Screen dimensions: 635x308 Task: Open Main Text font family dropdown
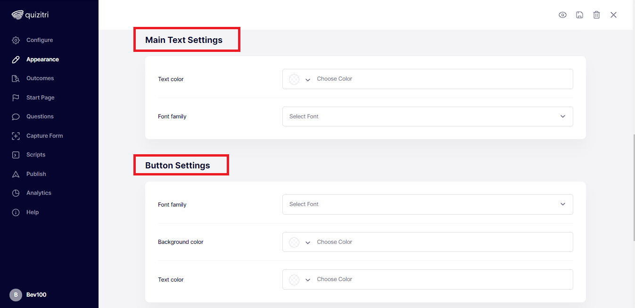pos(427,117)
